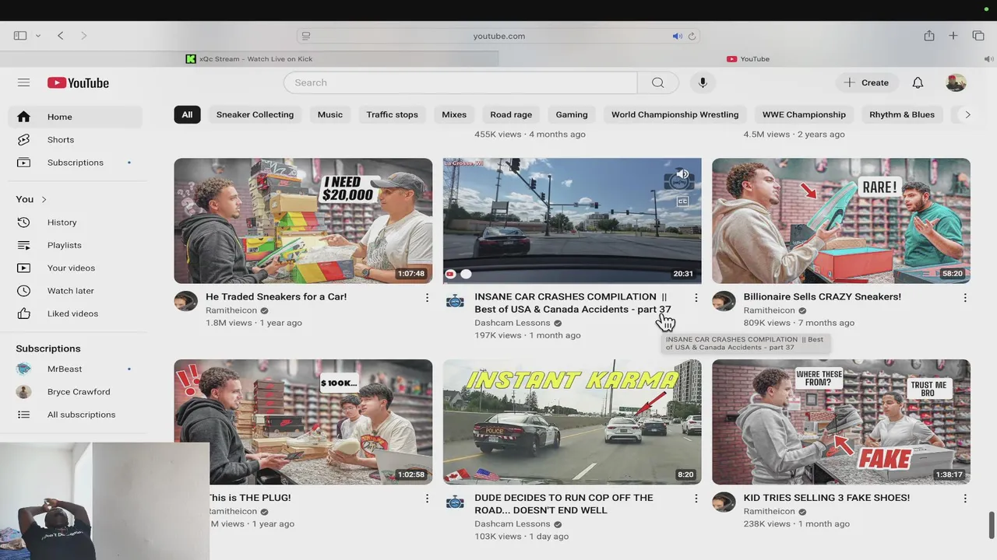This screenshot has width=997, height=560.
Task: Open INSTANT KARMA video thumbnail
Action: [572, 422]
